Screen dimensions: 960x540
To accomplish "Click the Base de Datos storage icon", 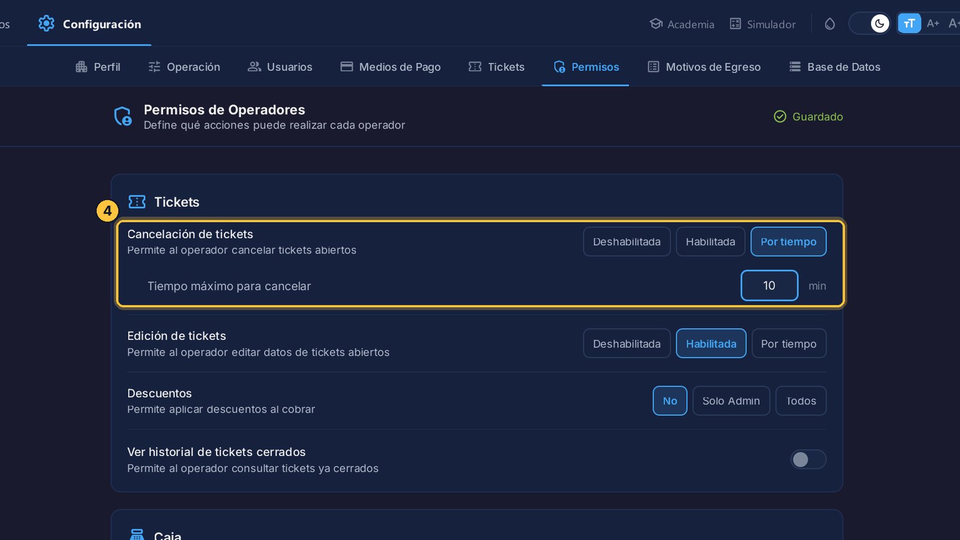I will pos(795,67).
